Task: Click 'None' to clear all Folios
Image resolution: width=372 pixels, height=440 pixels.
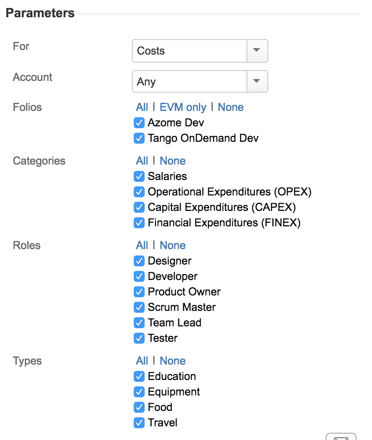Action: tap(231, 107)
